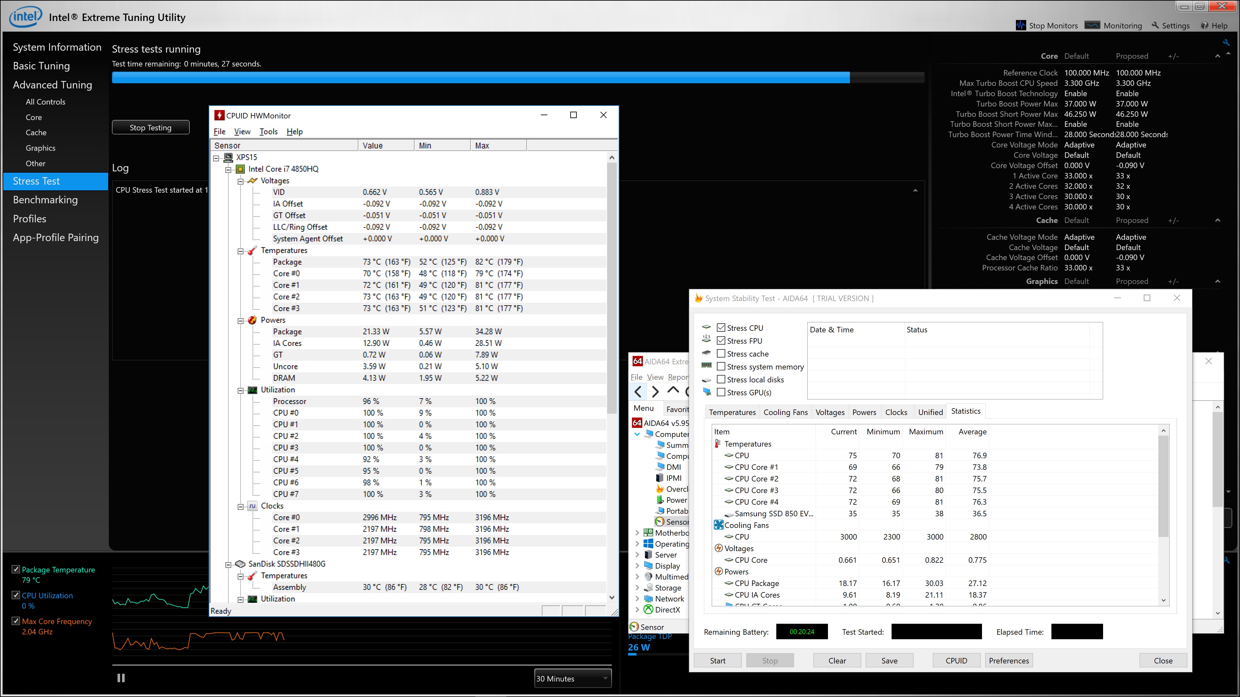Open Settings wrench icon in Intel XTU
This screenshot has width=1240, height=697.
1155,25
